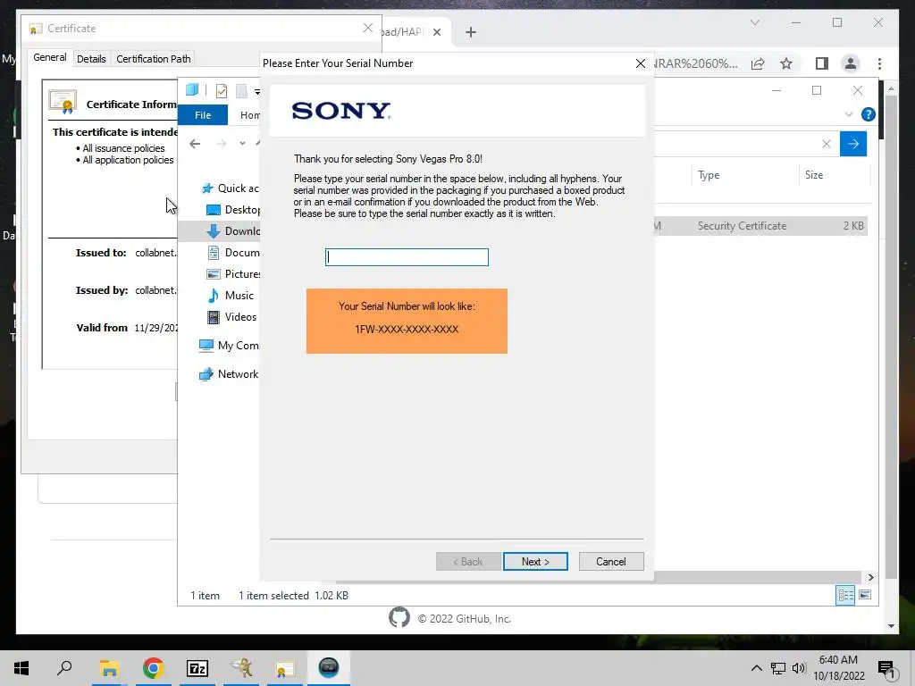Switch Explorer to large icons view

865,595
